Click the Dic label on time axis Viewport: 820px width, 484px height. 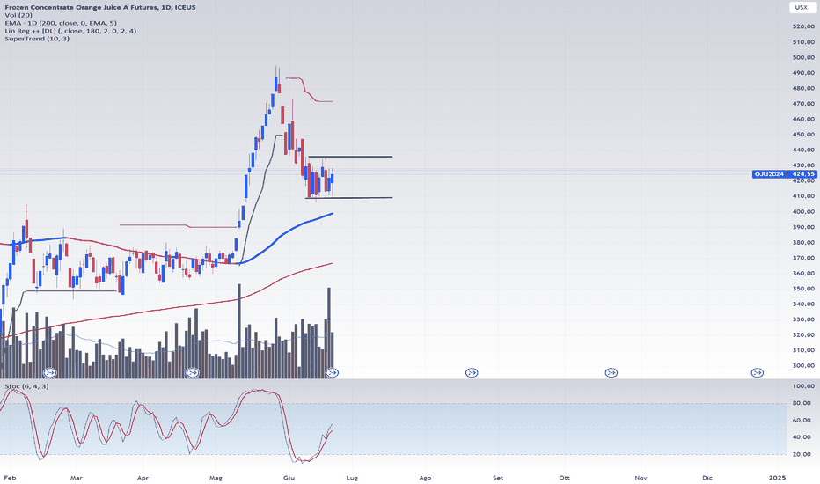707,478
